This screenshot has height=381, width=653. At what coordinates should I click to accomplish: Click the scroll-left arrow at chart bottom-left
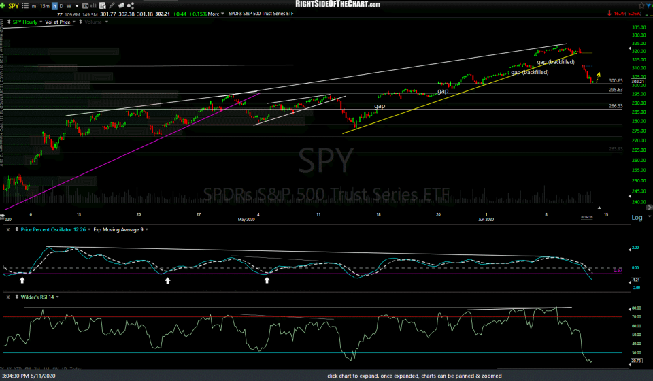click(x=2, y=216)
